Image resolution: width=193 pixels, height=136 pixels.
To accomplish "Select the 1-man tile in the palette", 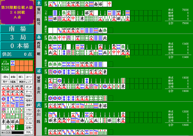I will [x=3, y=88].
